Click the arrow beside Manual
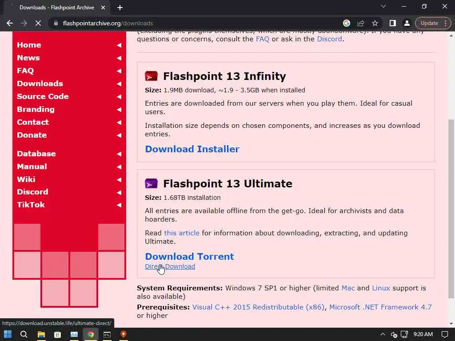Screen dimensions: 455x341 point(119,167)
